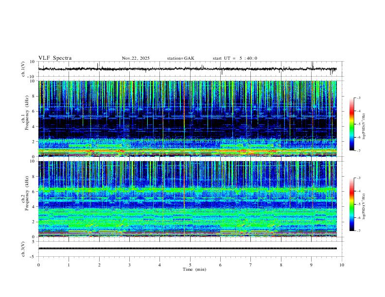This screenshot has width=385, height=297.
Task: Click the "1" tick on time axis
Action: click(x=69, y=265)
